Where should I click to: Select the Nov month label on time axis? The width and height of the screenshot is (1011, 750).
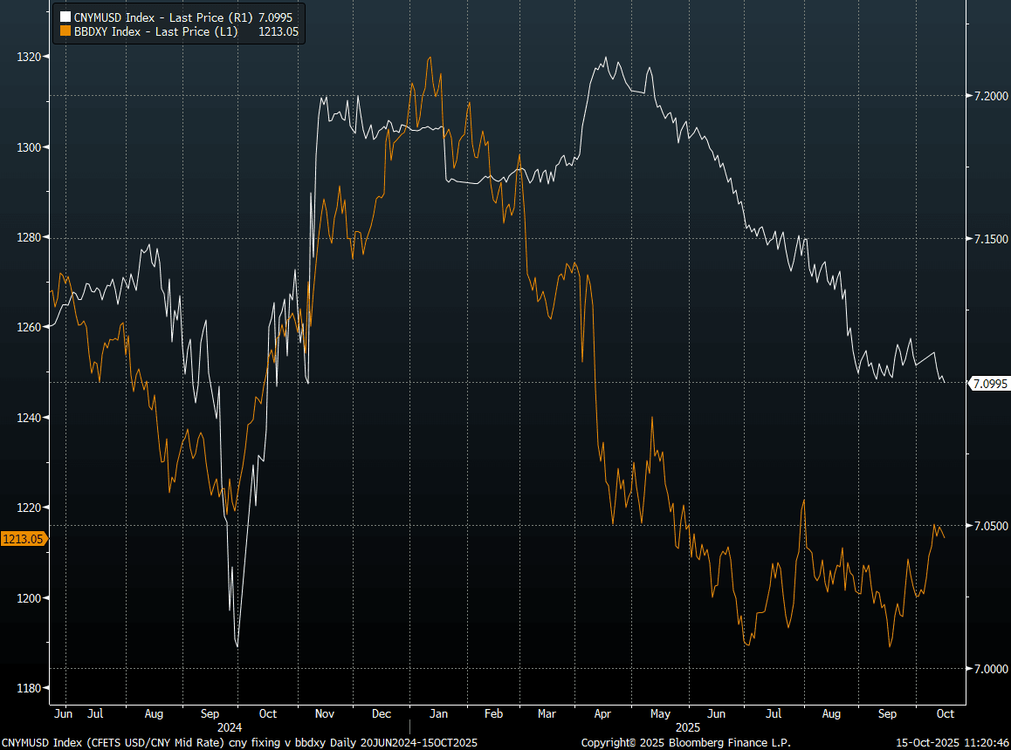tap(324, 713)
